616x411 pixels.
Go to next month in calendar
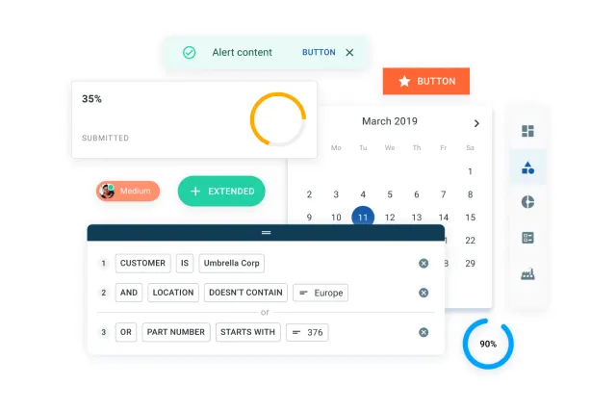(x=476, y=123)
